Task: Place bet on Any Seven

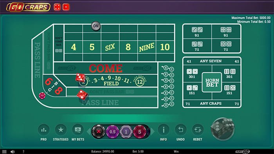Action: tap(212, 61)
